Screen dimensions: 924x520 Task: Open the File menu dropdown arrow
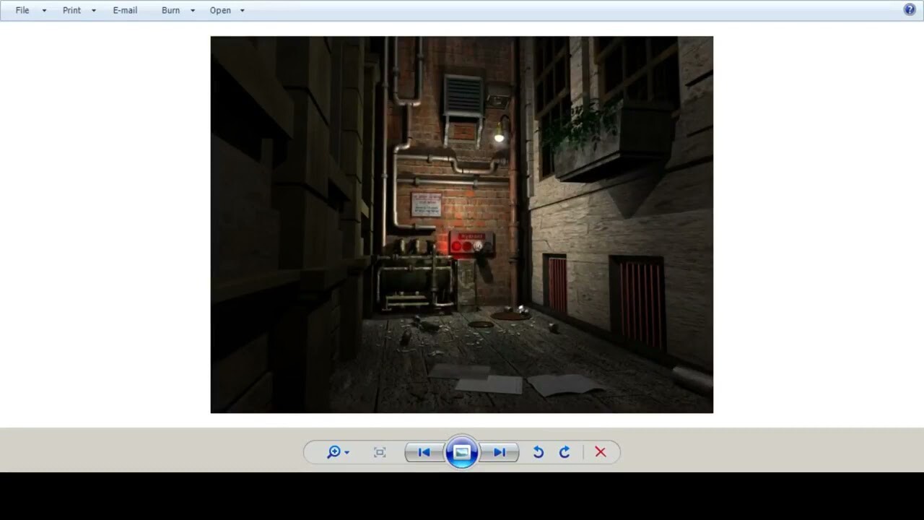pyautogui.click(x=43, y=10)
